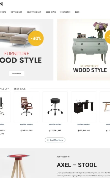Screen dimensions: 110x178
Task: Open the brown leather office chair product
Action: [x=26, y=107]
